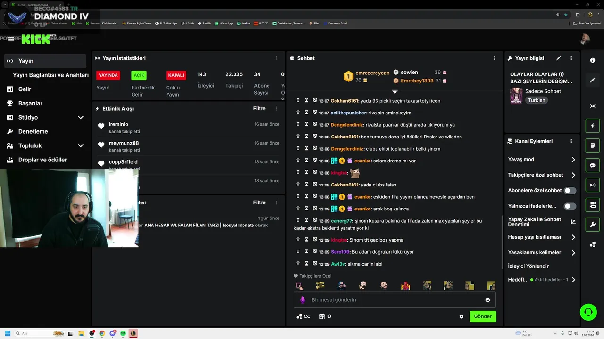Click the purple microphone icon in chat input

(x=302, y=300)
